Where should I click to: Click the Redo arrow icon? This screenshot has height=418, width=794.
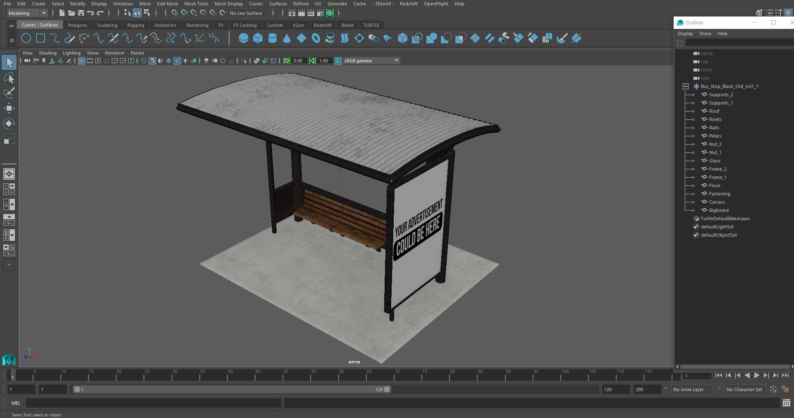[100, 13]
